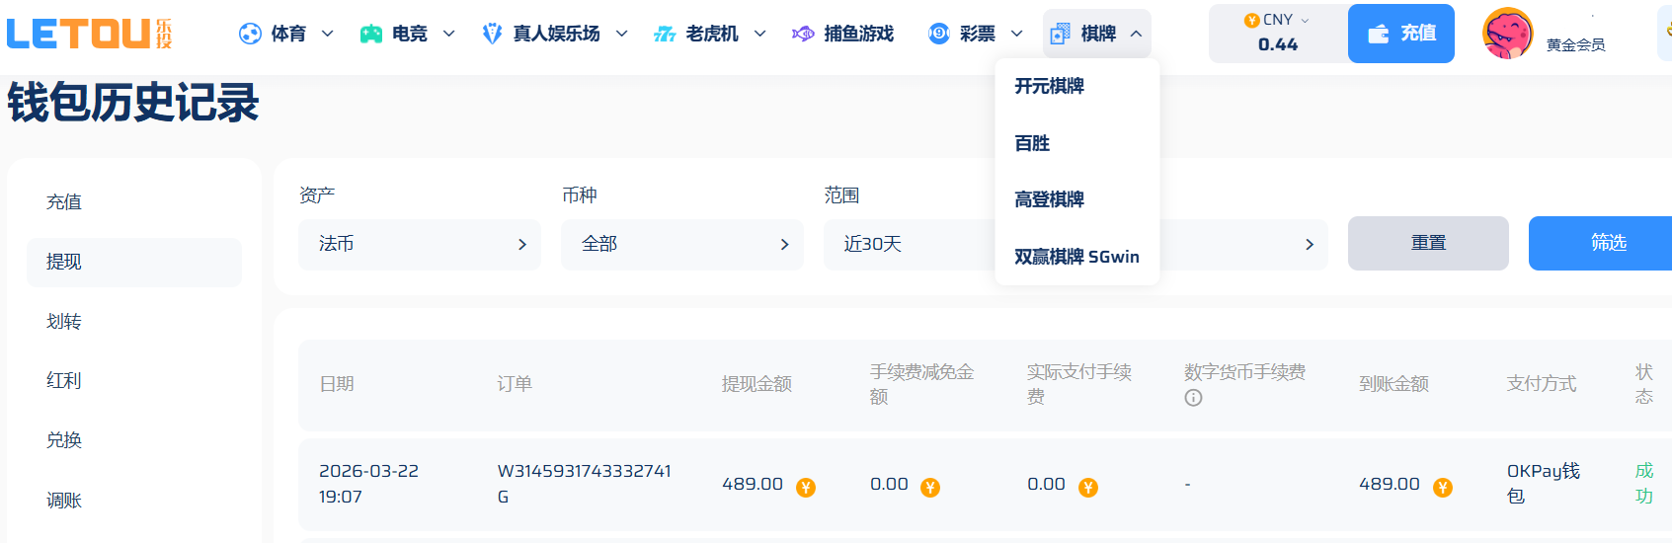Select 双赢棋牌 SGwin option
This screenshot has height=543, width=1672.
[1076, 257]
